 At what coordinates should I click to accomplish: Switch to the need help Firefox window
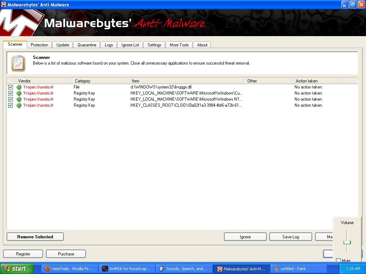click(x=70, y=269)
